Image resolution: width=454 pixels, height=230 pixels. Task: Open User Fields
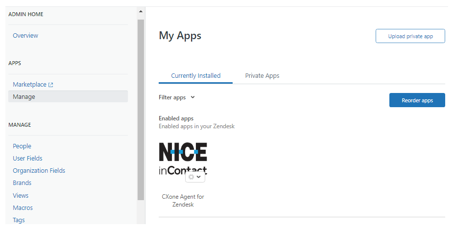coord(27,158)
